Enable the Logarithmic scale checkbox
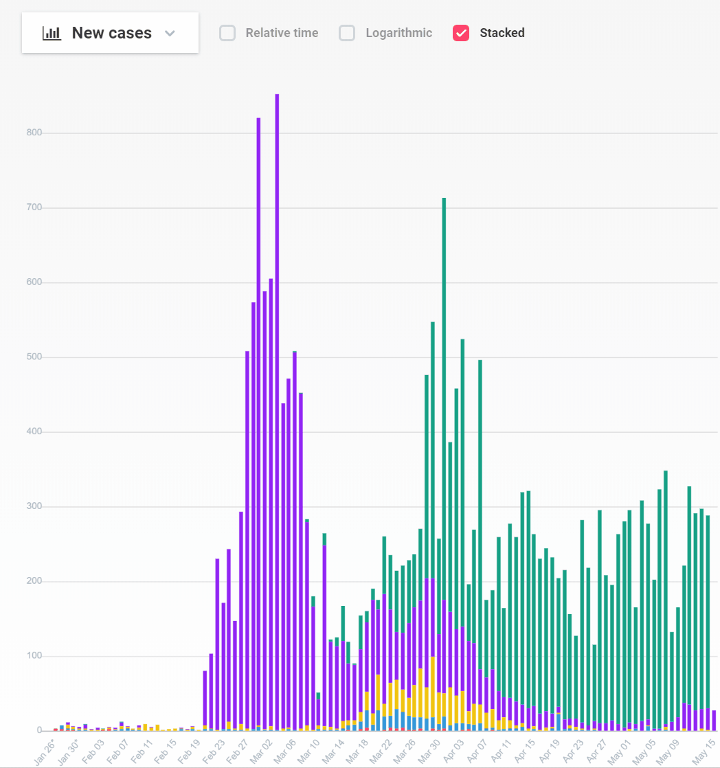 tap(347, 32)
